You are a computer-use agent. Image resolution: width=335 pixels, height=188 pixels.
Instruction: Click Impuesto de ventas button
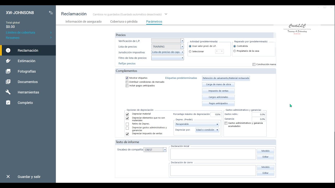coord(218,91)
